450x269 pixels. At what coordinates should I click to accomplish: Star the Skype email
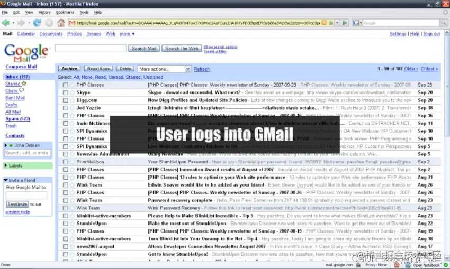point(72,92)
